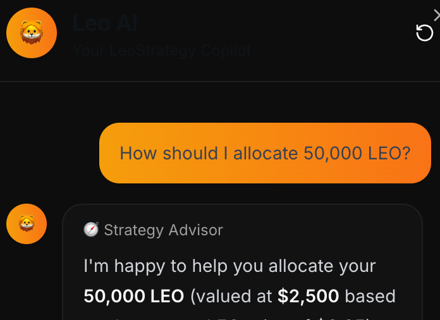
Task: Click the "I'm happy to help" reply line
Action: pyautogui.click(x=229, y=266)
